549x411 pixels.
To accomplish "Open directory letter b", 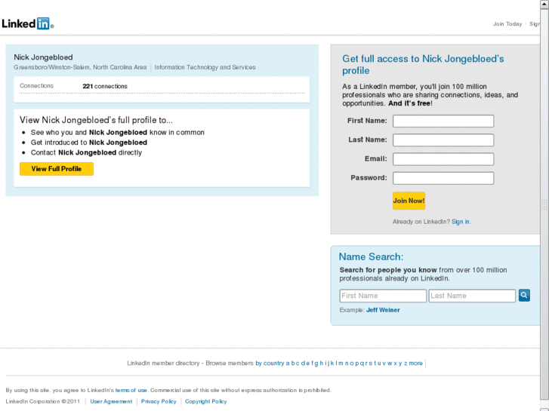I will point(293,363).
